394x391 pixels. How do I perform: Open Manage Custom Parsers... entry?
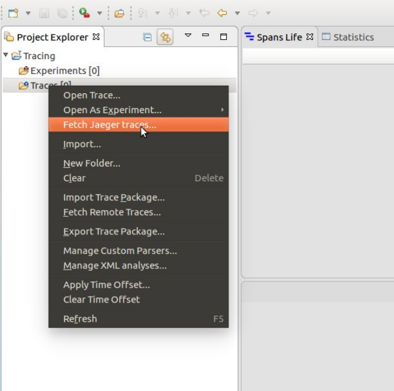pyautogui.click(x=139, y=251)
